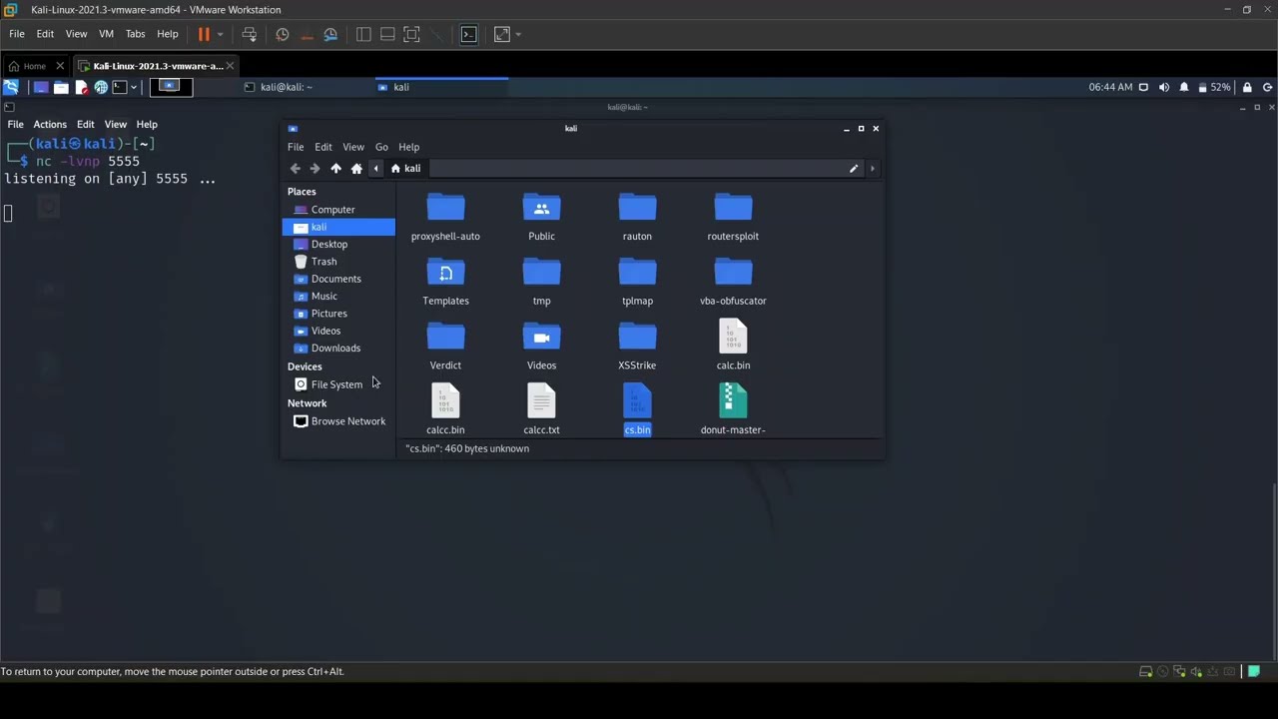Screen dimensions: 1278x719
Task: Open the VMware snapshot manager
Action: pyautogui.click(x=330, y=34)
